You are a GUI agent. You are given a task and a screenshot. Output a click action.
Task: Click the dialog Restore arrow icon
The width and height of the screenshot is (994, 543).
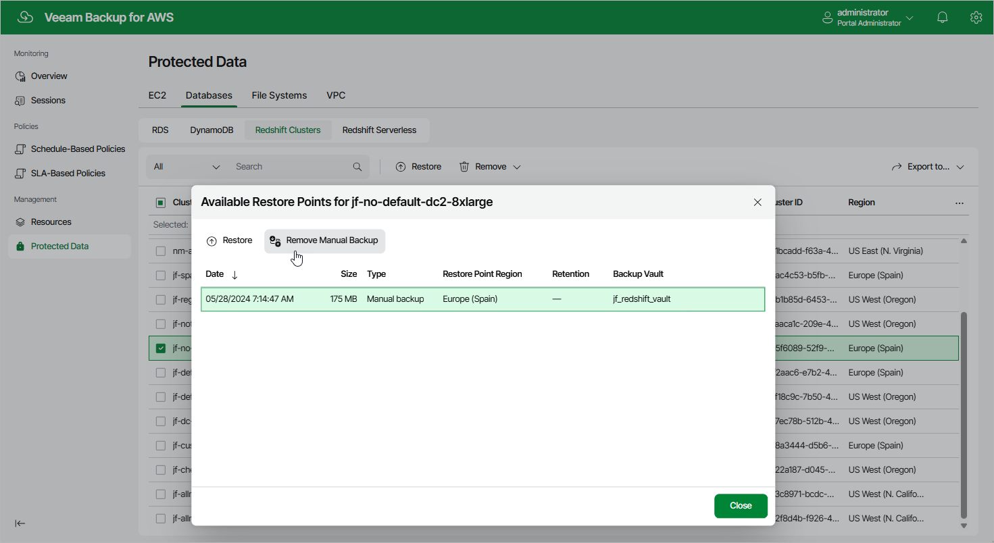tap(212, 241)
